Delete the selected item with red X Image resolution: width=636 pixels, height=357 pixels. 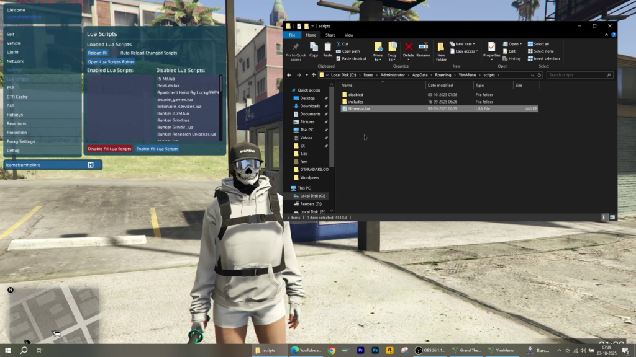coord(409,47)
